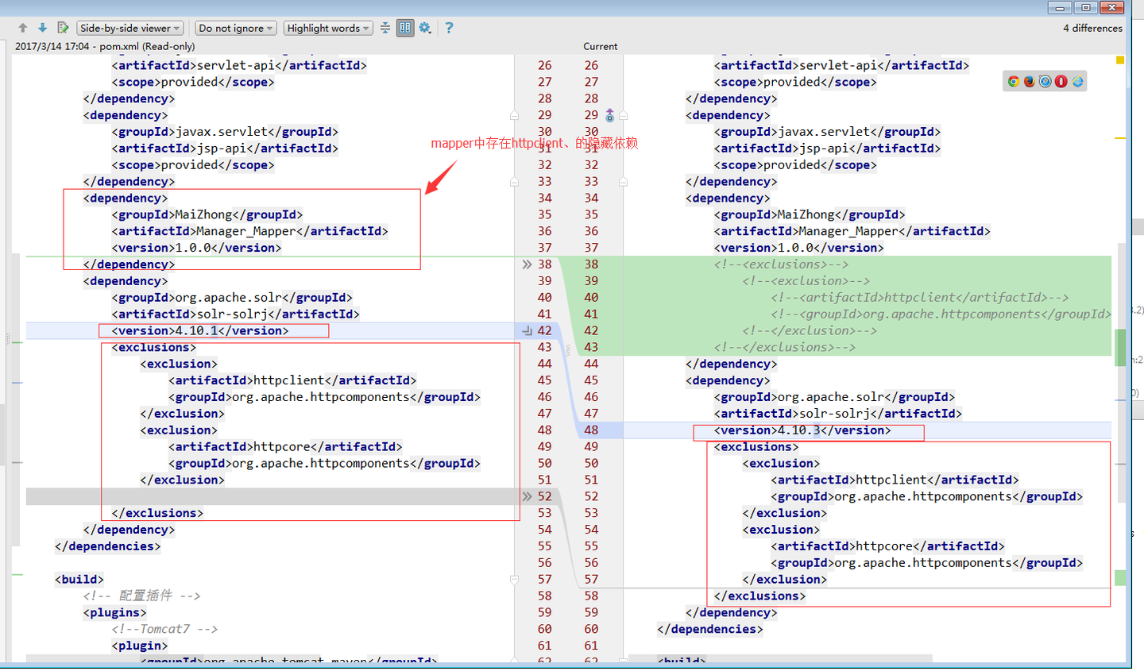Click the collapse unchanged fragments icon

point(385,27)
